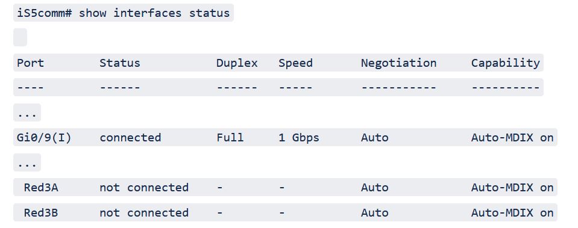Image resolution: width=578 pixels, height=228 pixels.
Task: Select the Port column header
Action: point(30,63)
